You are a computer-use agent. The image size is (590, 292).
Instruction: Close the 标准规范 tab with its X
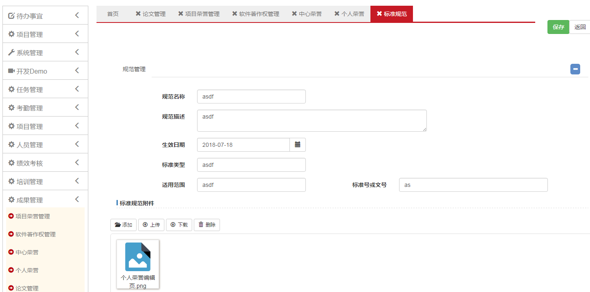click(379, 13)
